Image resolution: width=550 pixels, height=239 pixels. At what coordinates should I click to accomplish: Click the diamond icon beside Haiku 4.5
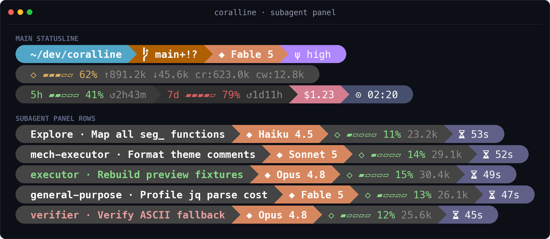coord(249,135)
